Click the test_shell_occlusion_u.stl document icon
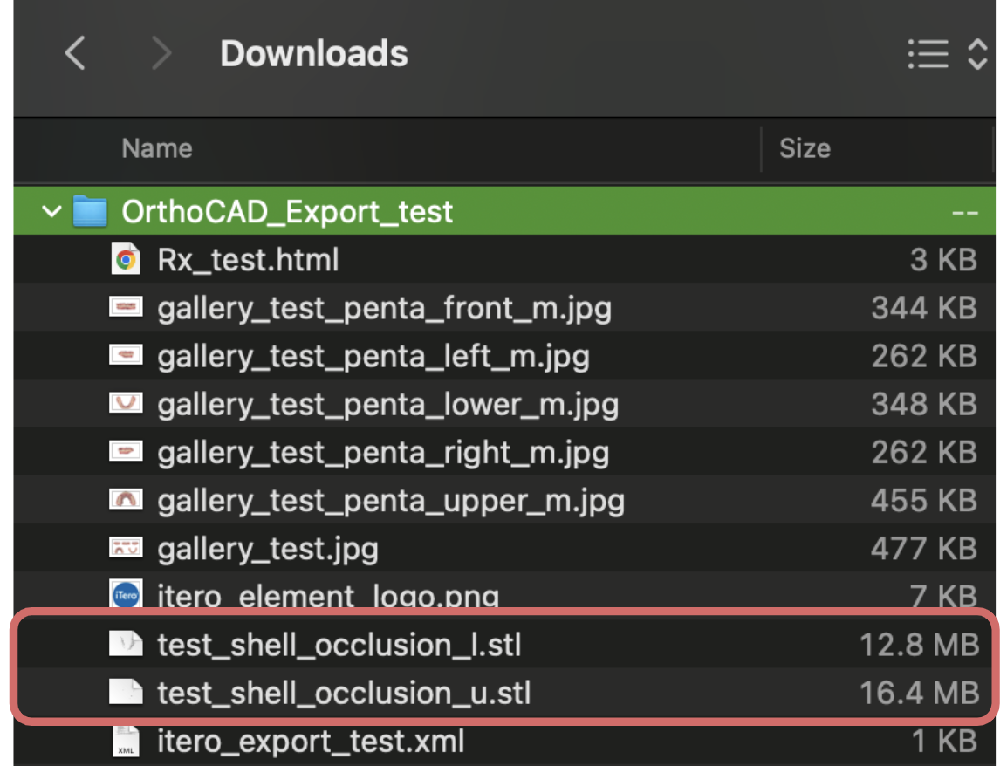The image size is (1007, 766). point(126,692)
